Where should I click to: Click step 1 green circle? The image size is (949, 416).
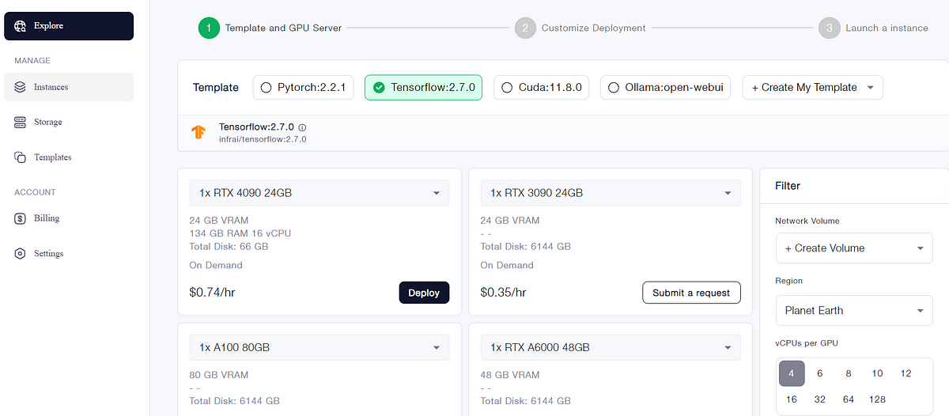click(209, 28)
